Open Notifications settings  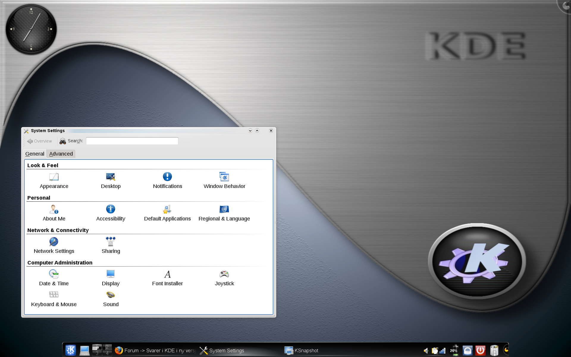[x=167, y=181]
